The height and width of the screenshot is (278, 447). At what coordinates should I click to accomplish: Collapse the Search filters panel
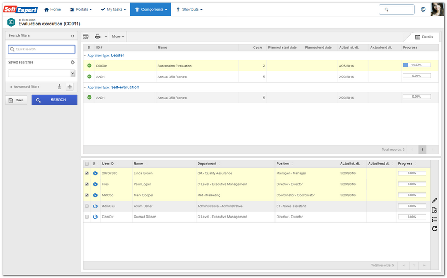pyautogui.click(x=73, y=36)
